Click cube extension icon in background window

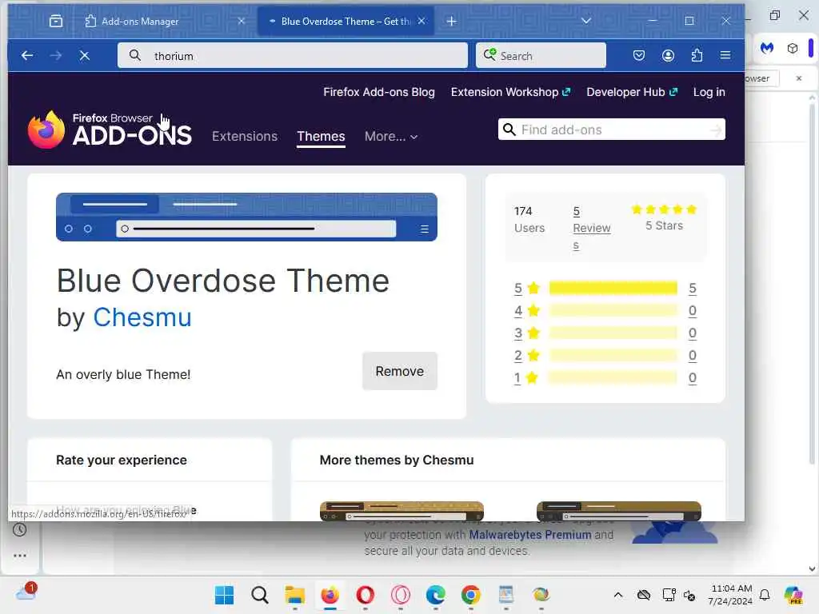coord(793,49)
